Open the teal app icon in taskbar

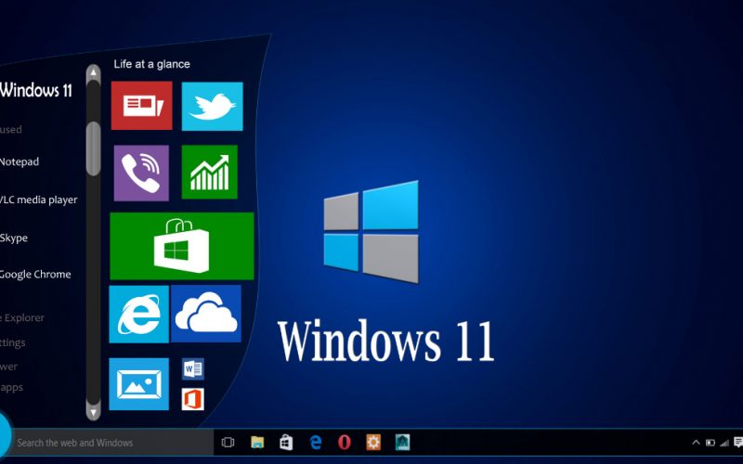[x=403, y=443]
